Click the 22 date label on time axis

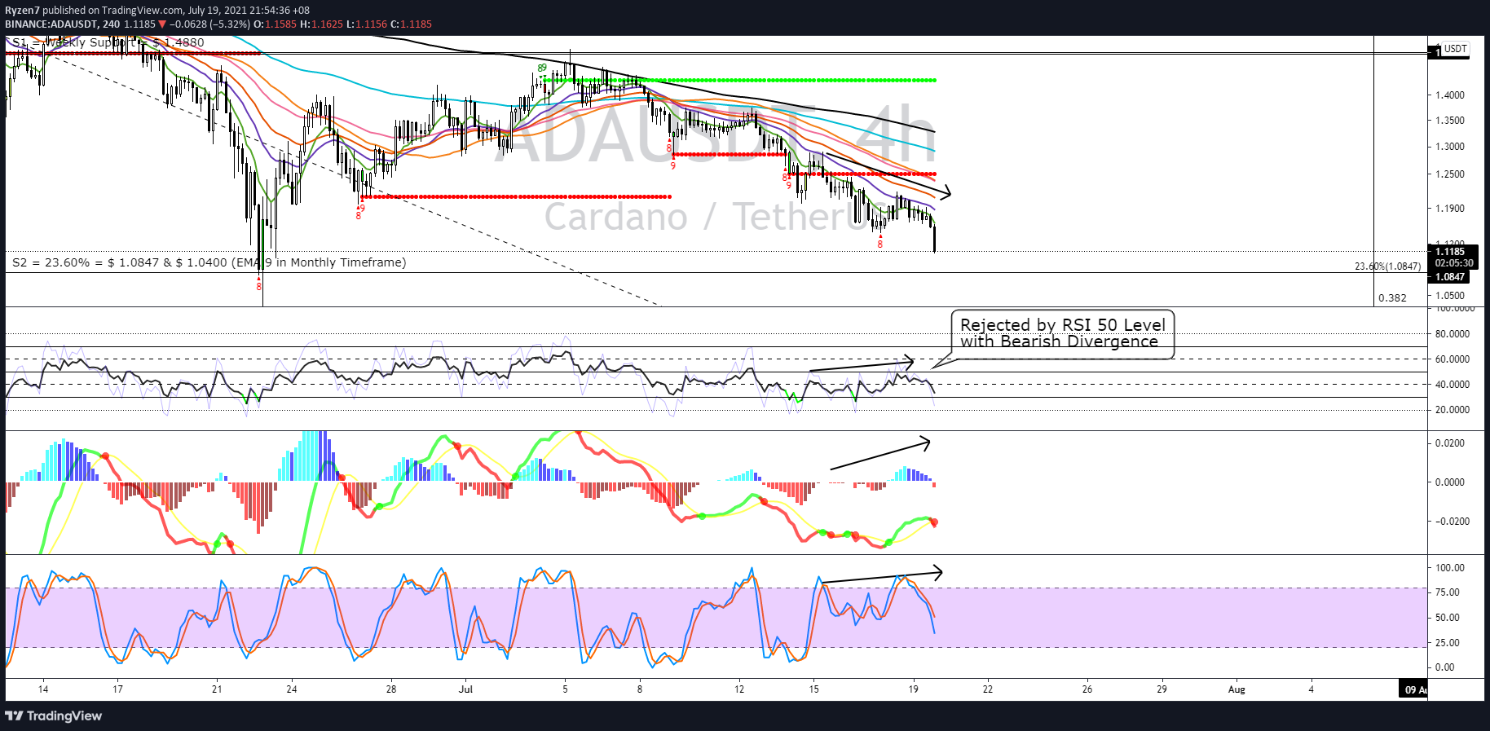[x=988, y=689]
